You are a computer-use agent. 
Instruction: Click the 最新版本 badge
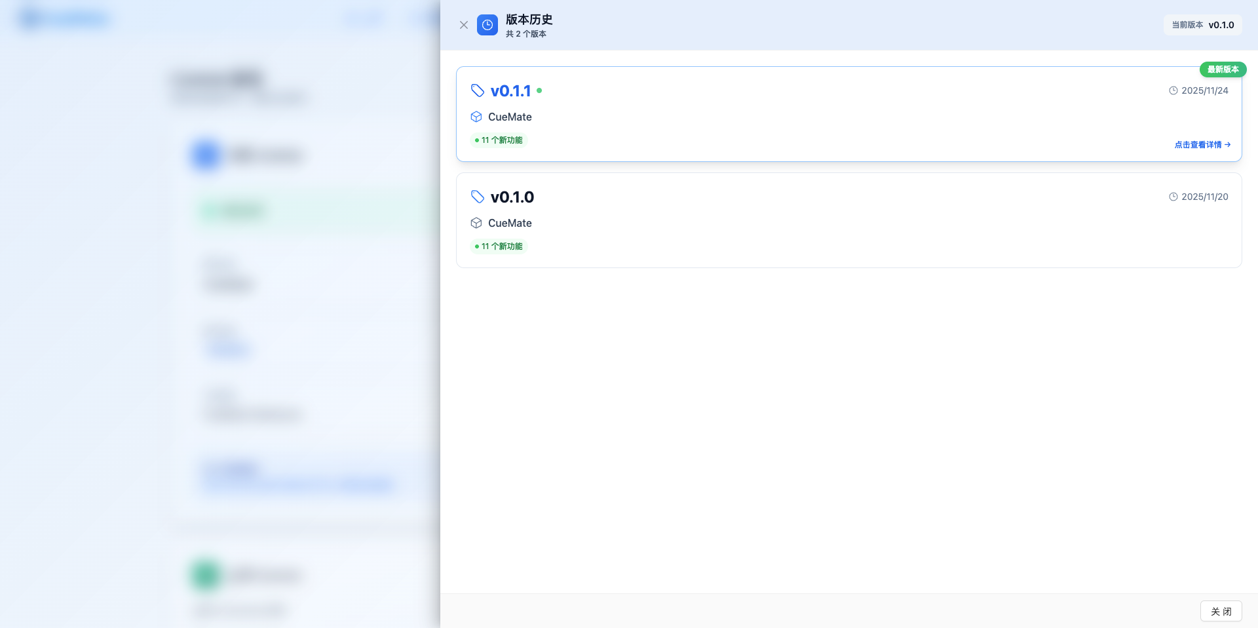pos(1223,69)
